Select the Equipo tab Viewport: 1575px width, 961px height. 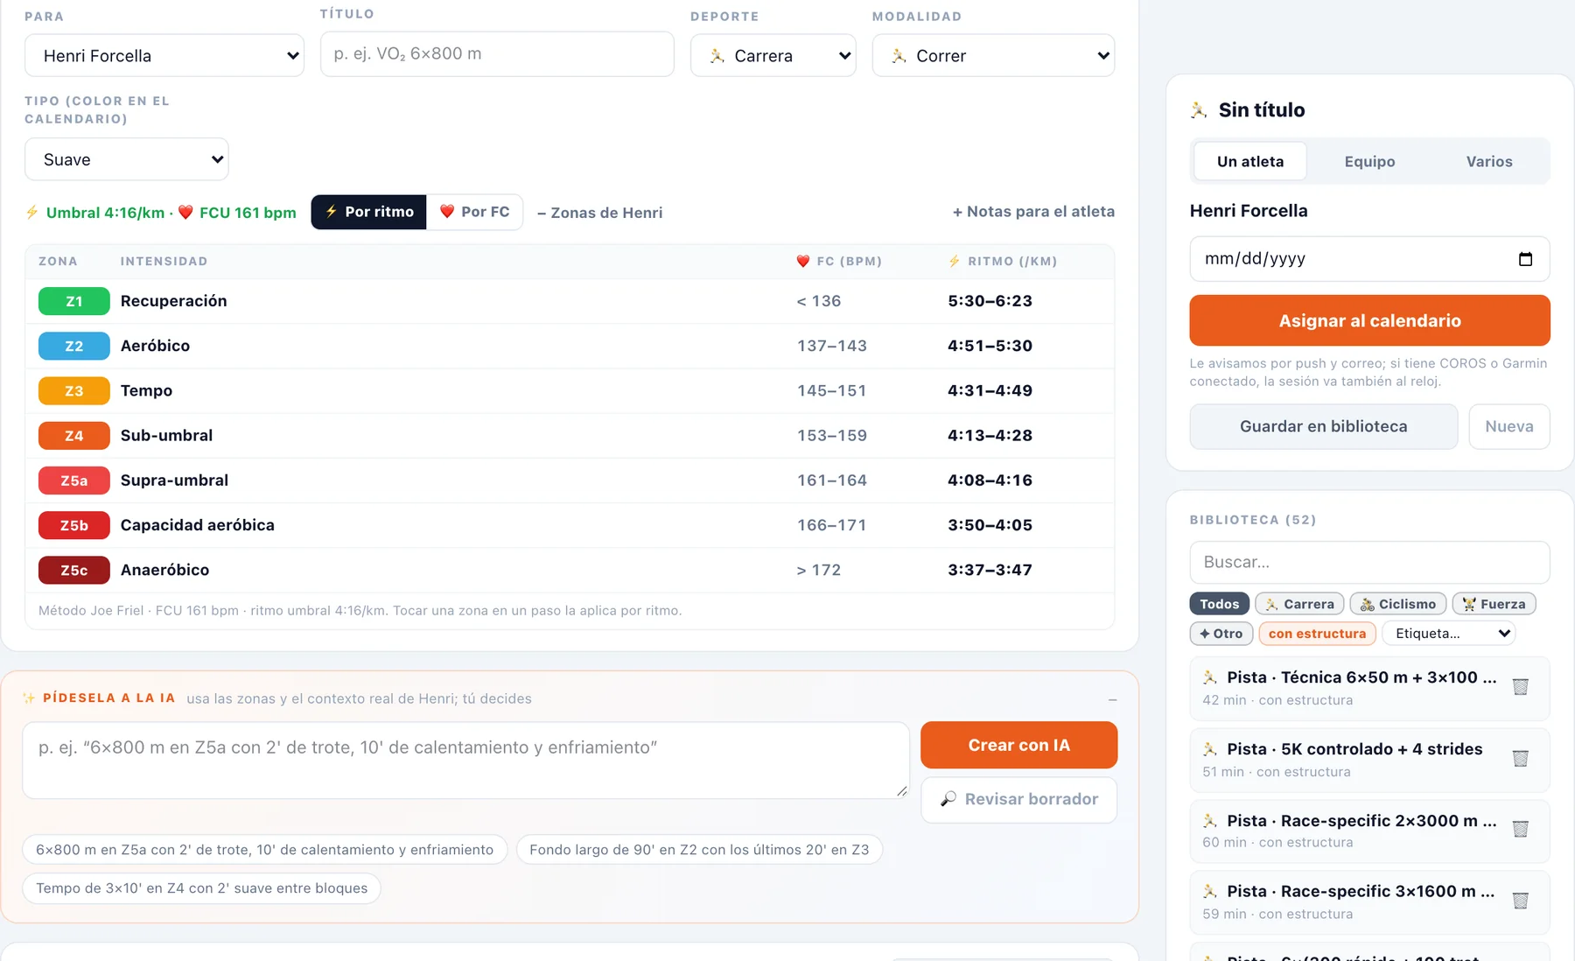point(1369,162)
